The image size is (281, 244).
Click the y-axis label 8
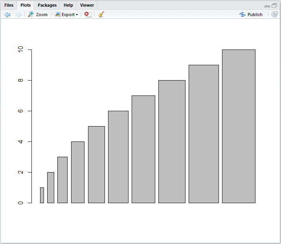pyautogui.click(x=20, y=80)
